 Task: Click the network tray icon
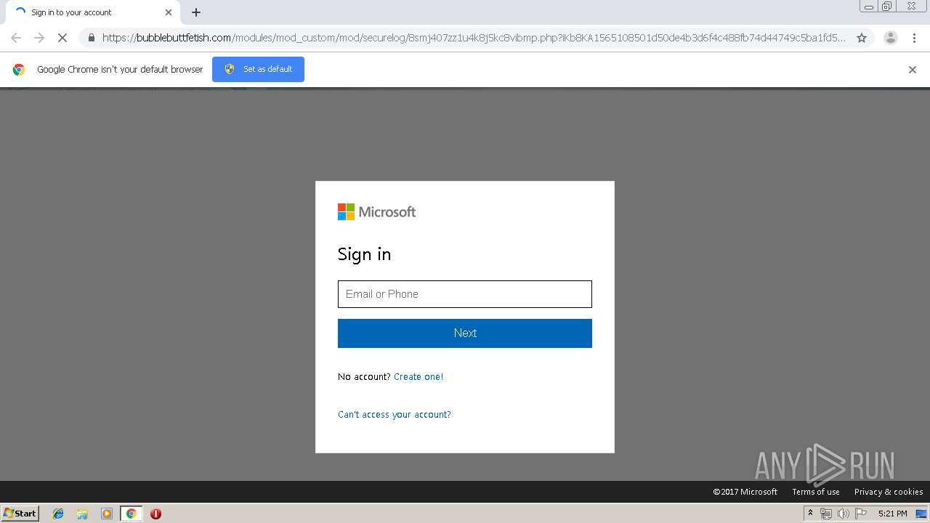tap(826, 514)
